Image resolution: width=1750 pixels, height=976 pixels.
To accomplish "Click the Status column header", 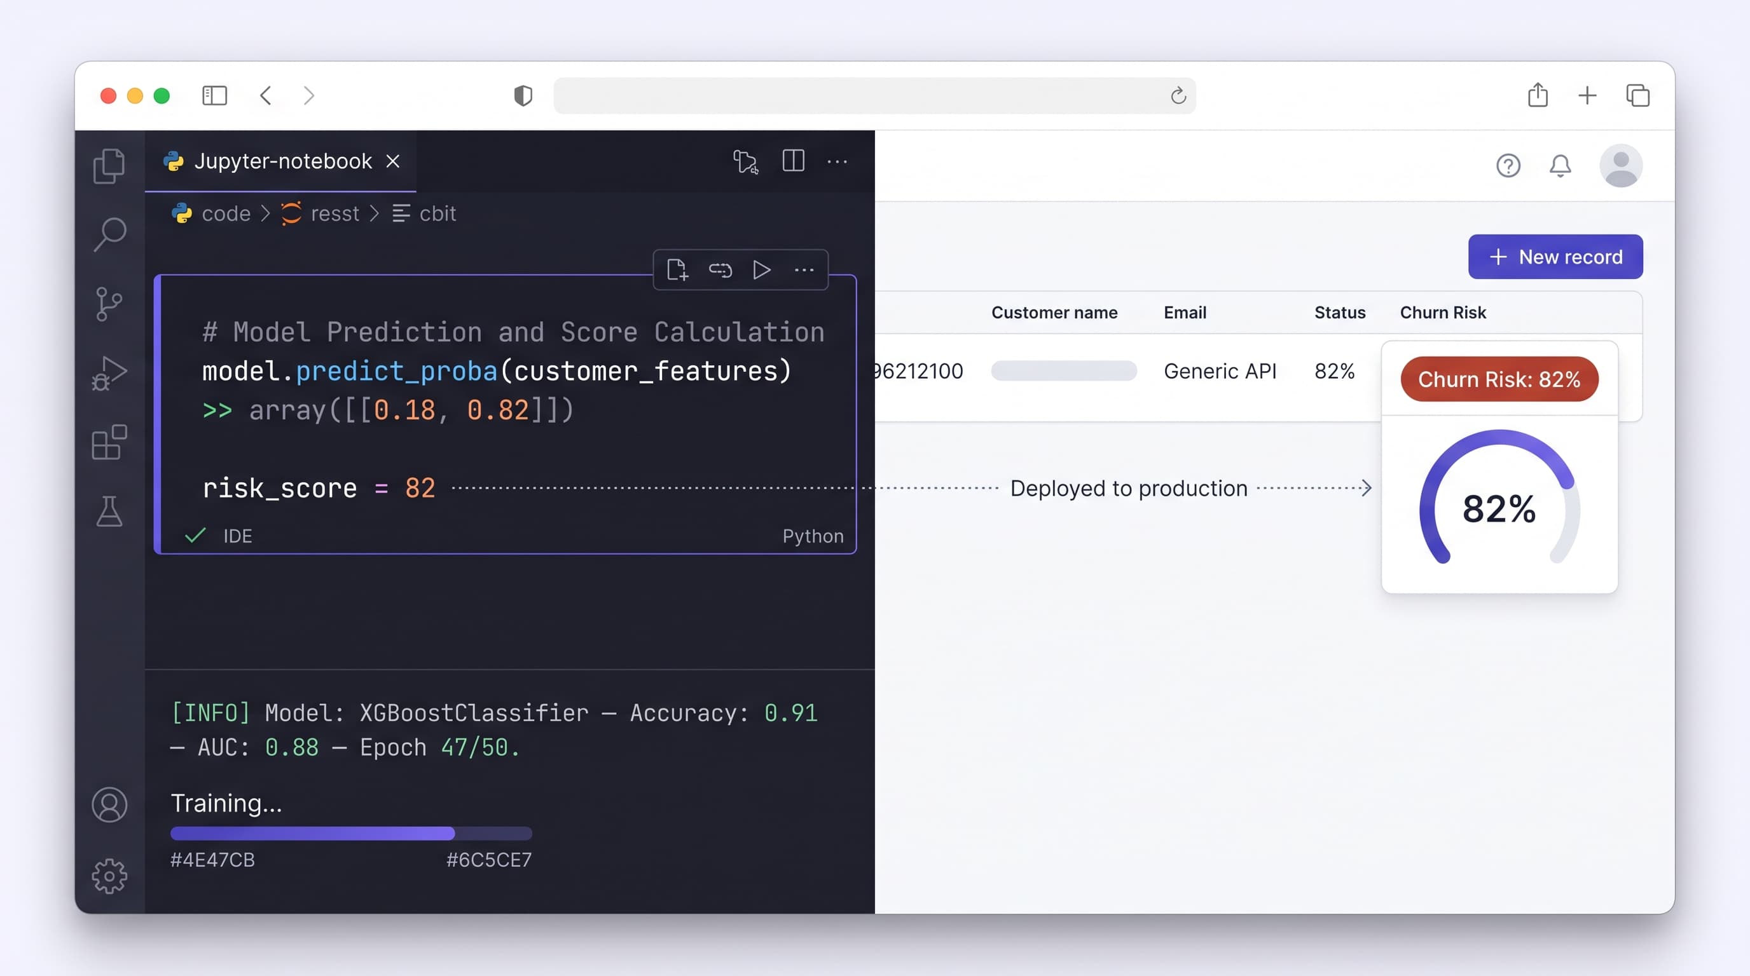I will pyautogui.click(x=1339, y=312).
